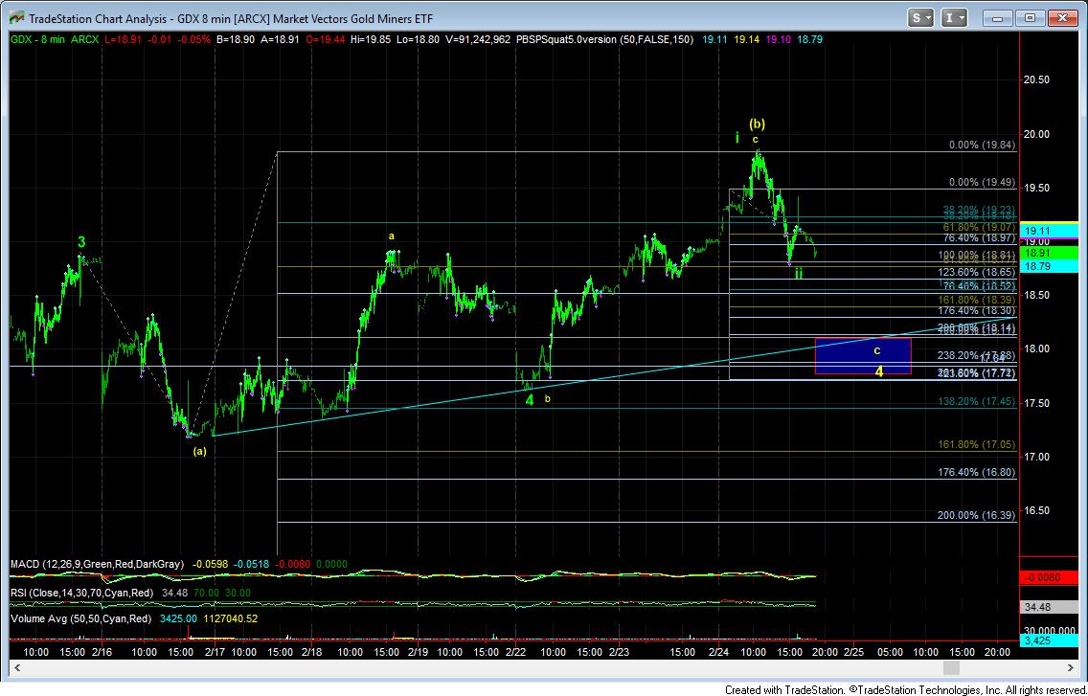Click the horizontal scrollbar thumb
Screen dimensions: 1088x696
pos(951,667)
